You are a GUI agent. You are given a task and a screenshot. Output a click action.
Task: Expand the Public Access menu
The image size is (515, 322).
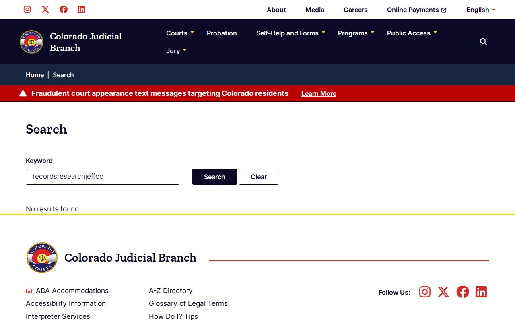[412, 33]
